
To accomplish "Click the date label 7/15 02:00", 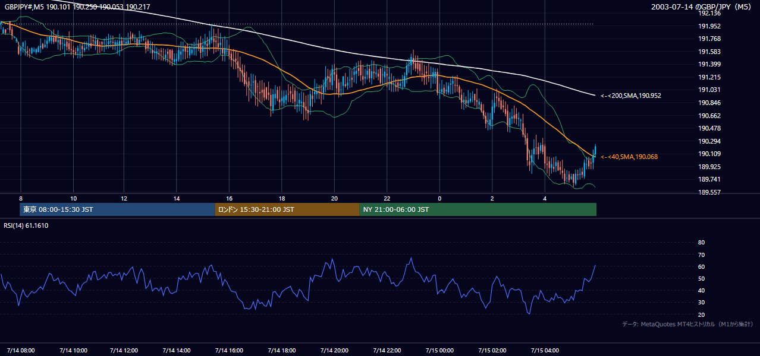I will tap(492, 350).
